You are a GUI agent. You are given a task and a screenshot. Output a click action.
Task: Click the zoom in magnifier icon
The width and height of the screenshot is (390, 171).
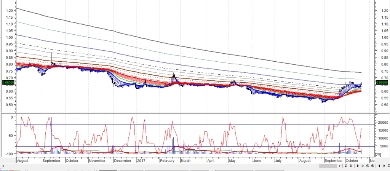click(x=372, y=166)
